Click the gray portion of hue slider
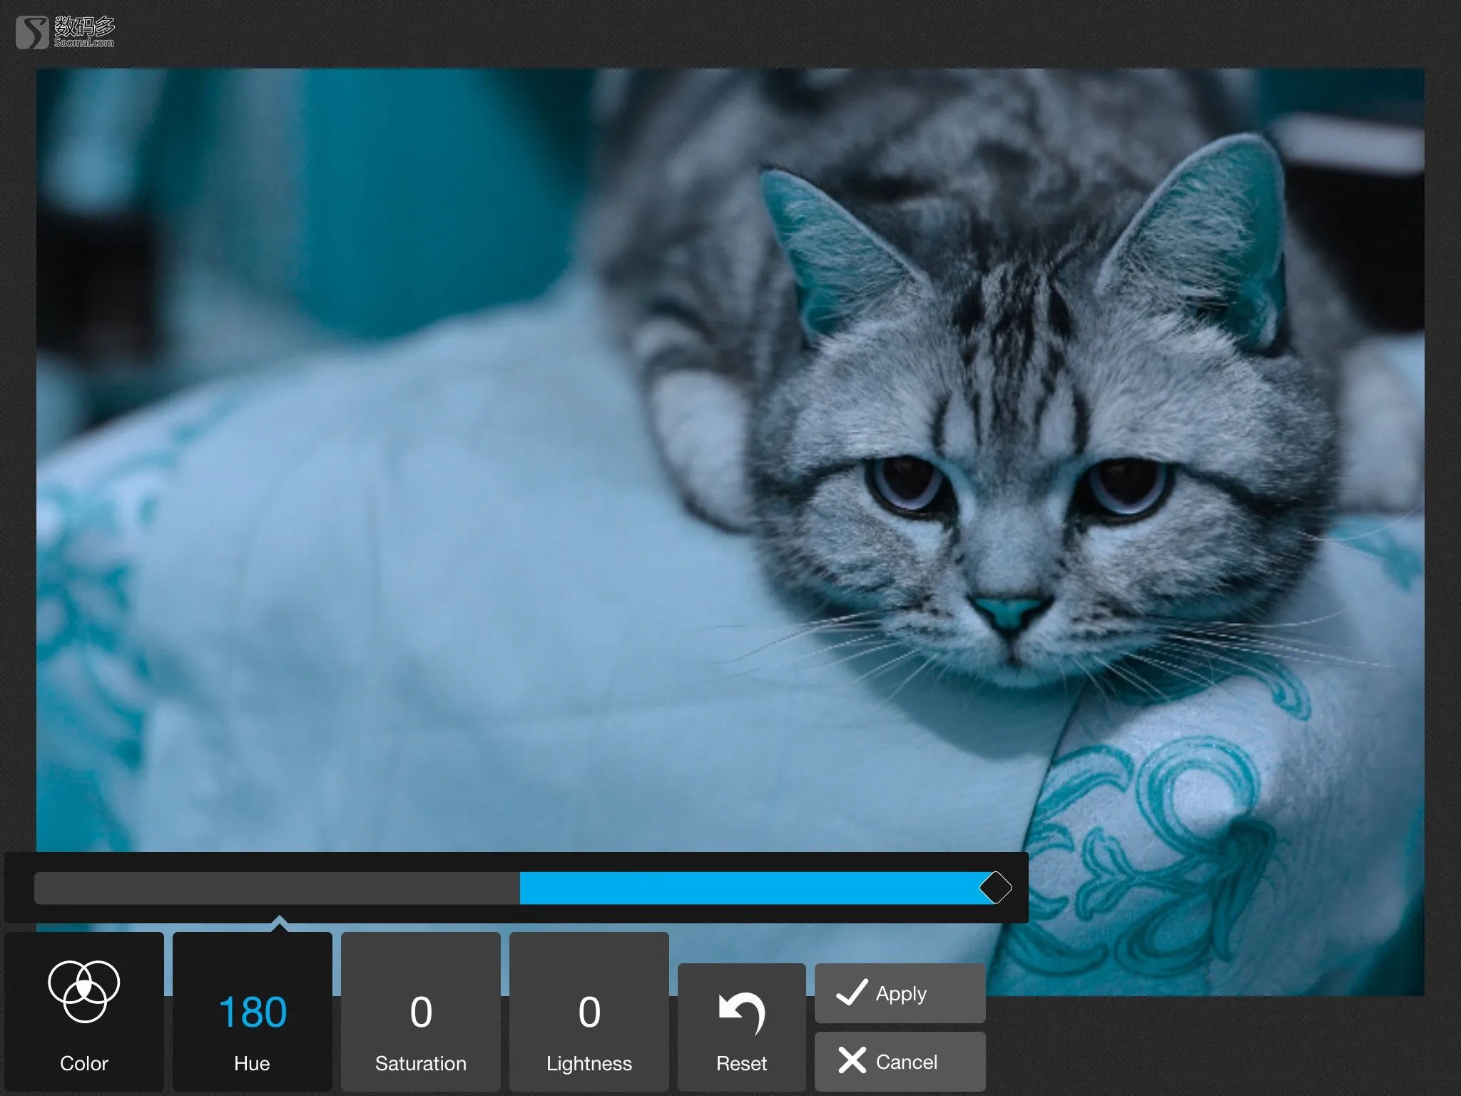The height and width of the screenshot is (1096, 1461). (x=277, y=888)
